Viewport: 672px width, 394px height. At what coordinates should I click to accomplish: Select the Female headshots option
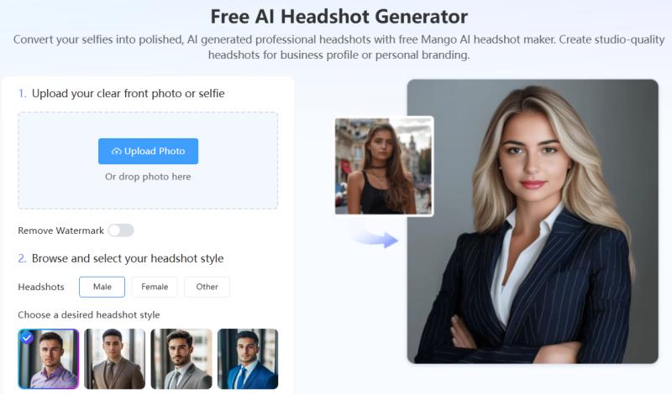(x=155, y=287)
